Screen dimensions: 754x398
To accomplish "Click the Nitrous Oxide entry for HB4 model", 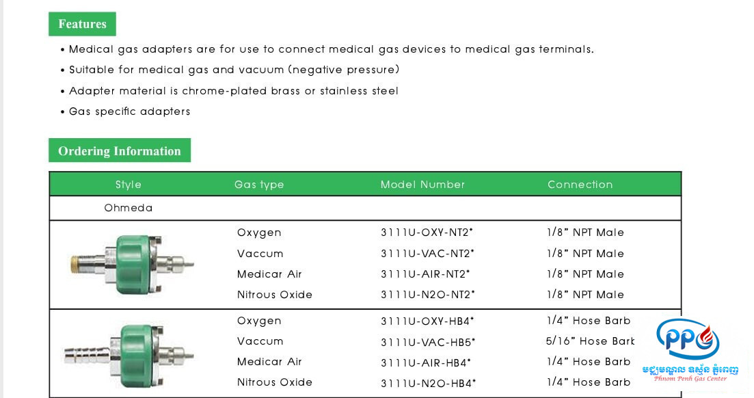I will tap(275, 382).
